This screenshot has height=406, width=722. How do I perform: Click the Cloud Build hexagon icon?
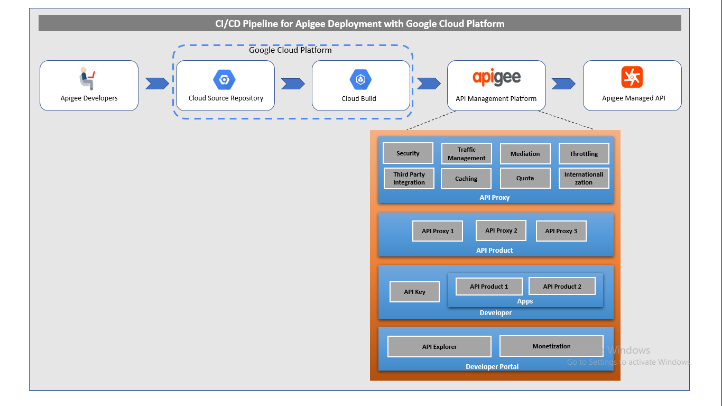360,80
